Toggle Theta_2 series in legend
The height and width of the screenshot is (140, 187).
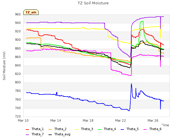(x=58, y=129)
